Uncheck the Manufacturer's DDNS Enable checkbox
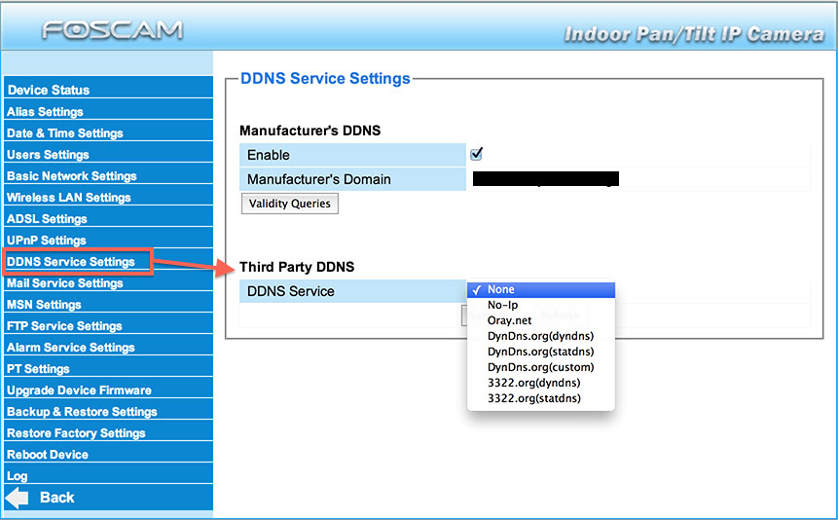The image size is (838, 520). coord(477,154)
